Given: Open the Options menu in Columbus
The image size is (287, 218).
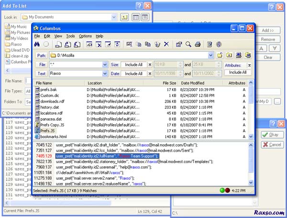Looking at the screenshot, I should [x=85, y=36].
